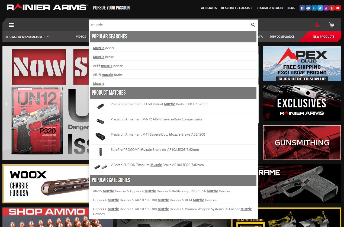Open the Affiliates link
Image resolution: width=344 pixels, height=227 pixels.
[209, 8]
